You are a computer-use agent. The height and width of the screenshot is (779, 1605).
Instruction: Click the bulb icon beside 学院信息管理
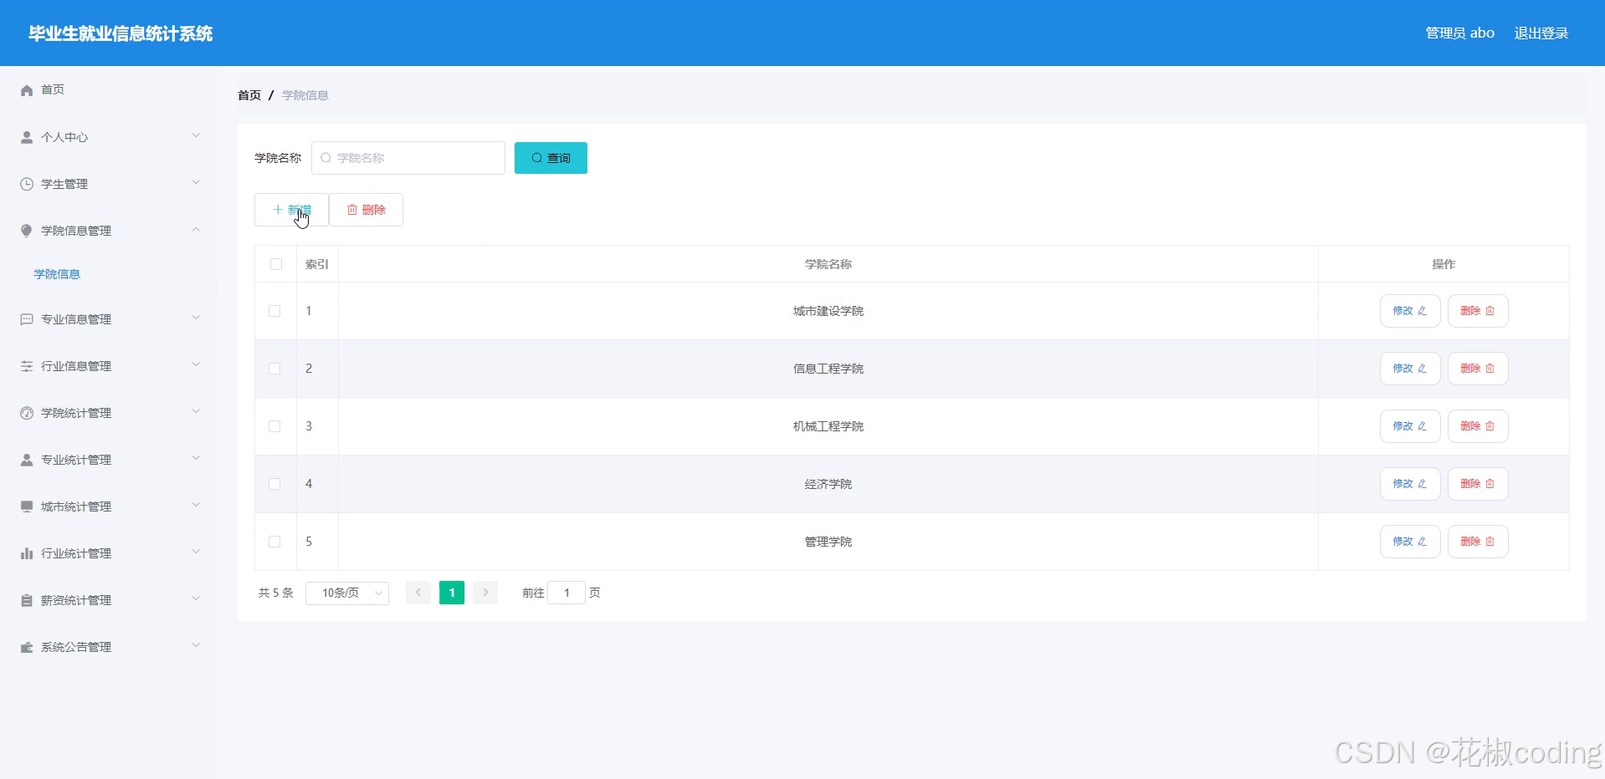click(x=27, y=231)
